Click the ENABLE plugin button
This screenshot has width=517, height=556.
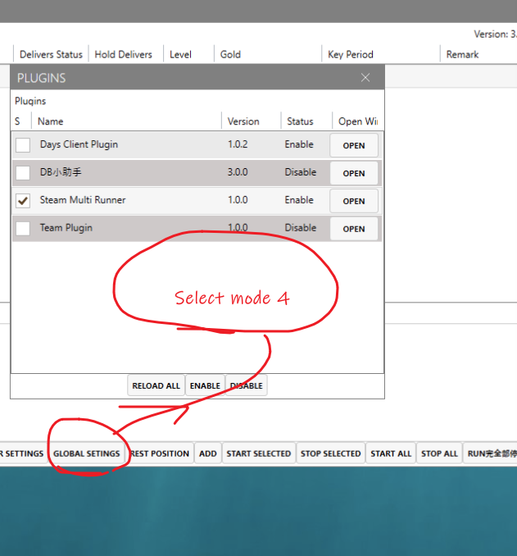coord(205,385)
